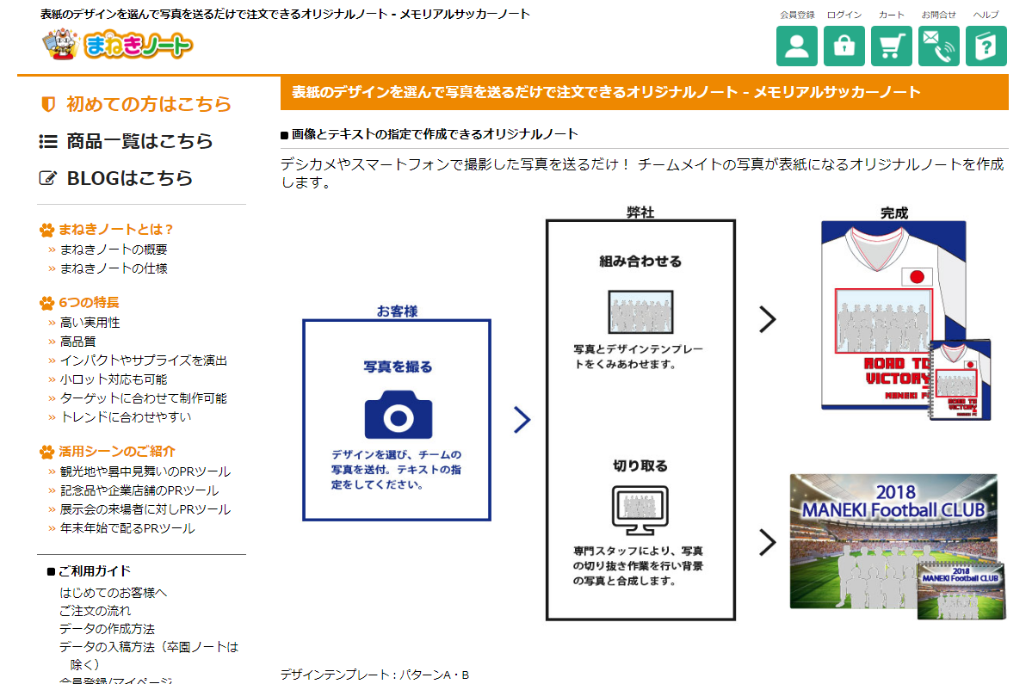Image resolution: width=1032 pixels, height=684 pixels.
Task: Open ご注文の流れ guide link
Action: [x=96, y=611]
